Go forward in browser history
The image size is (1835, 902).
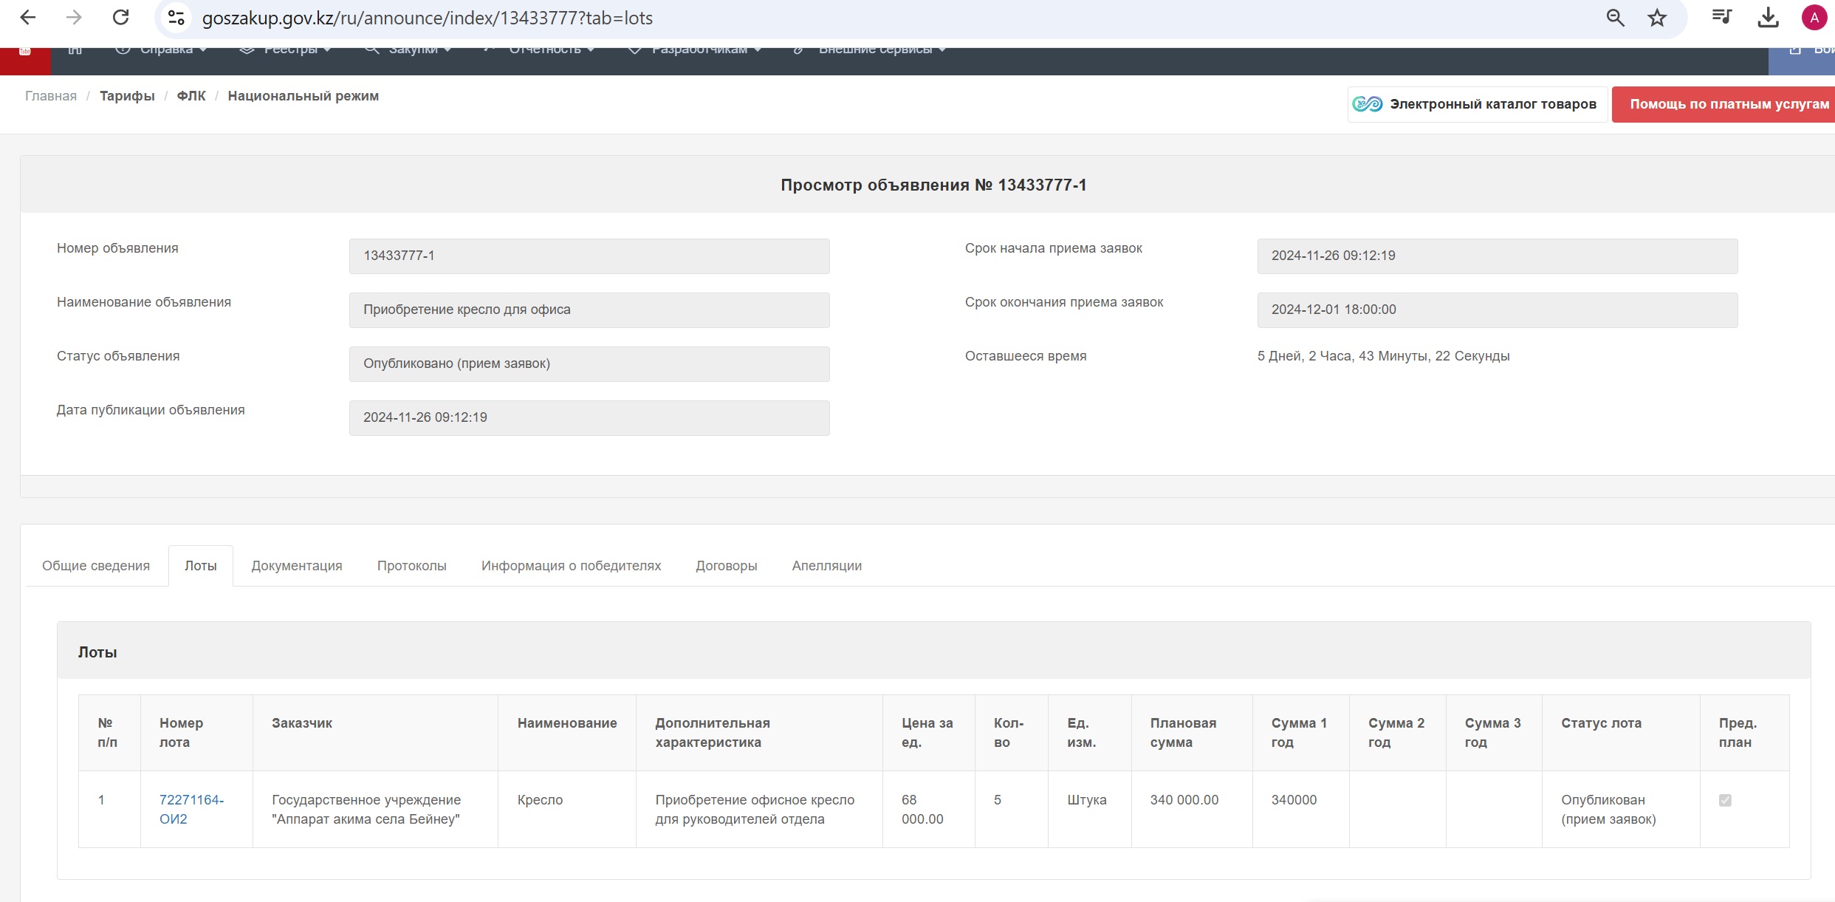[x=74, y=18]
